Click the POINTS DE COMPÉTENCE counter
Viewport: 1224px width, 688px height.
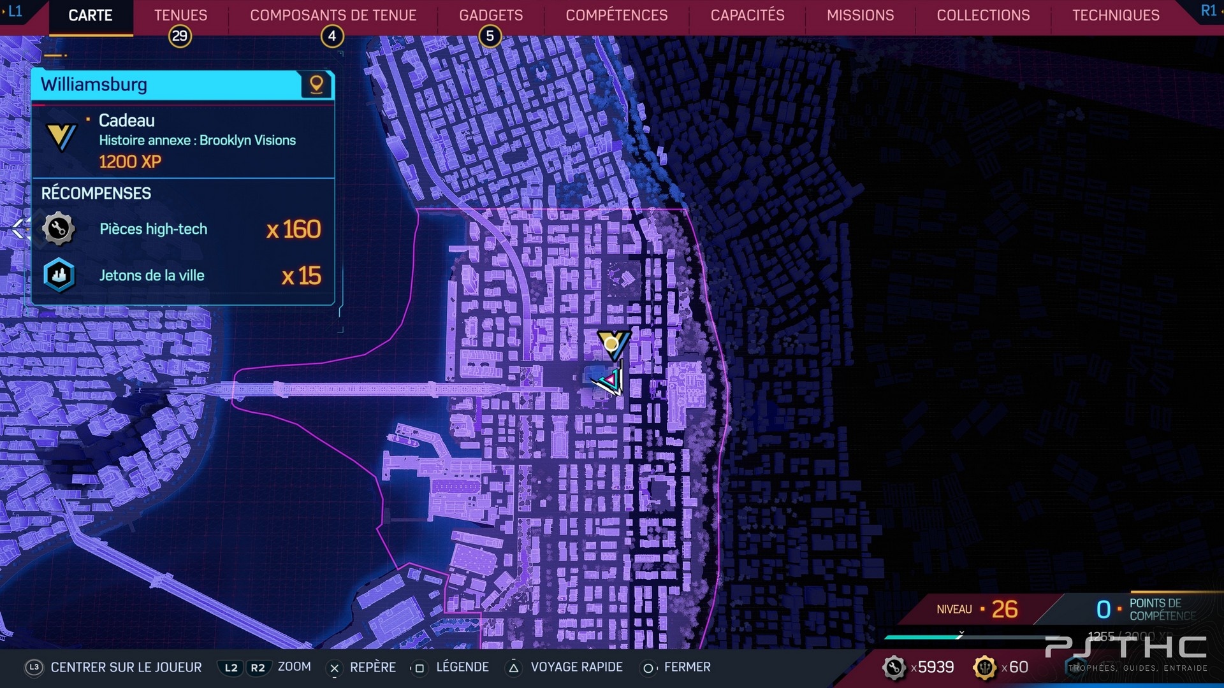tap(1146, 609)
